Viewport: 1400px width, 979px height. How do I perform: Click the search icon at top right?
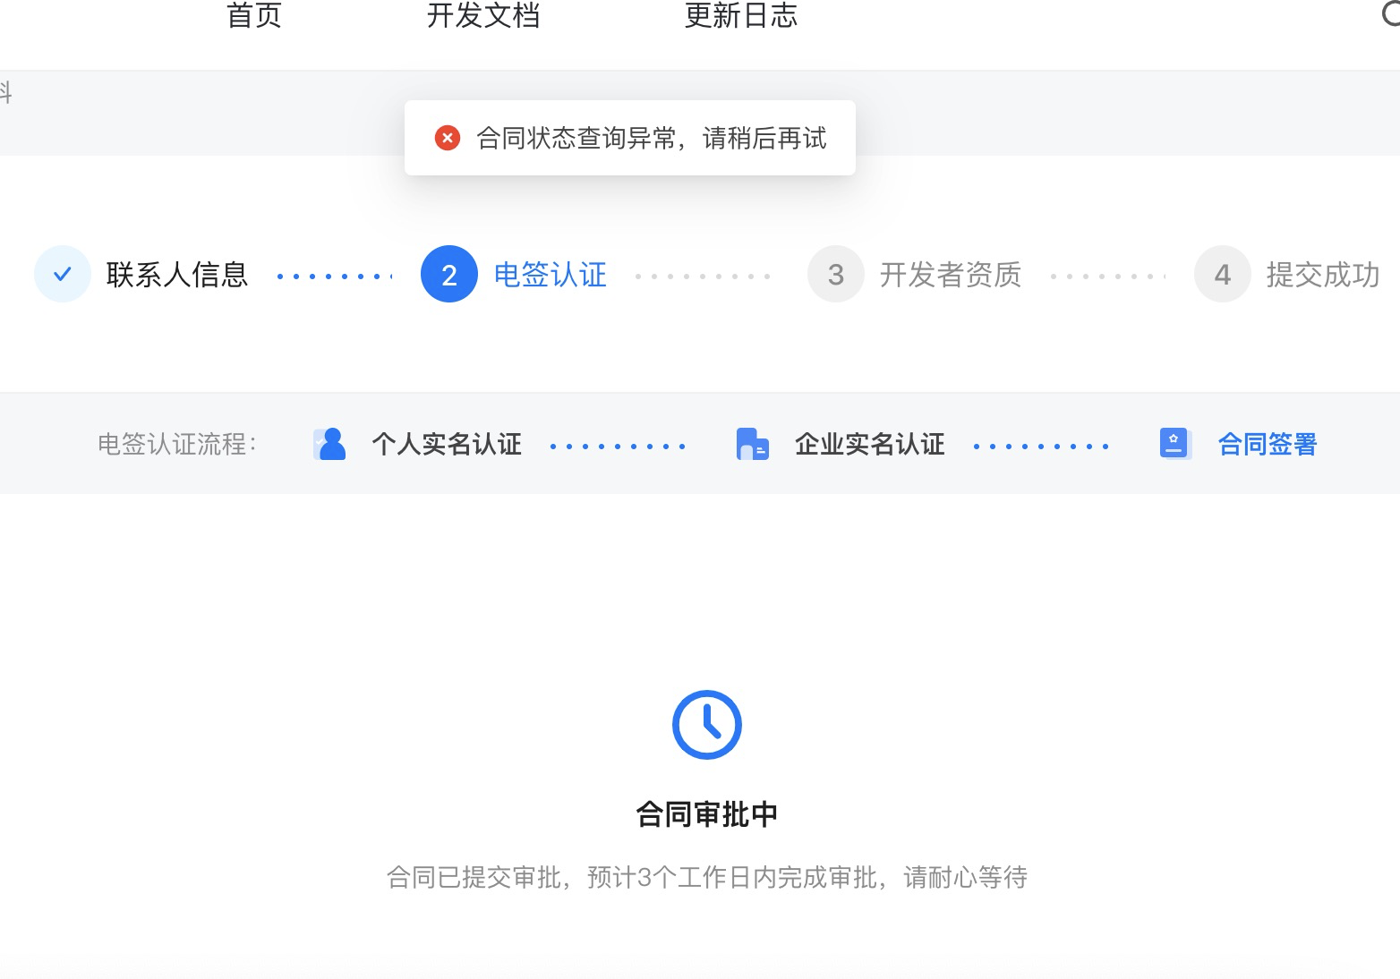point(1391,13)
